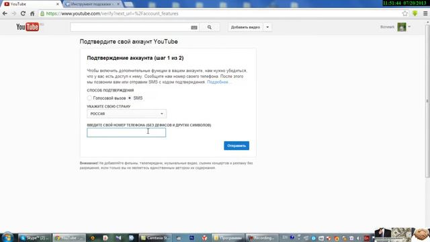
Task: Reload the page with the refresh icon
Action: click(x=23, y=13)
